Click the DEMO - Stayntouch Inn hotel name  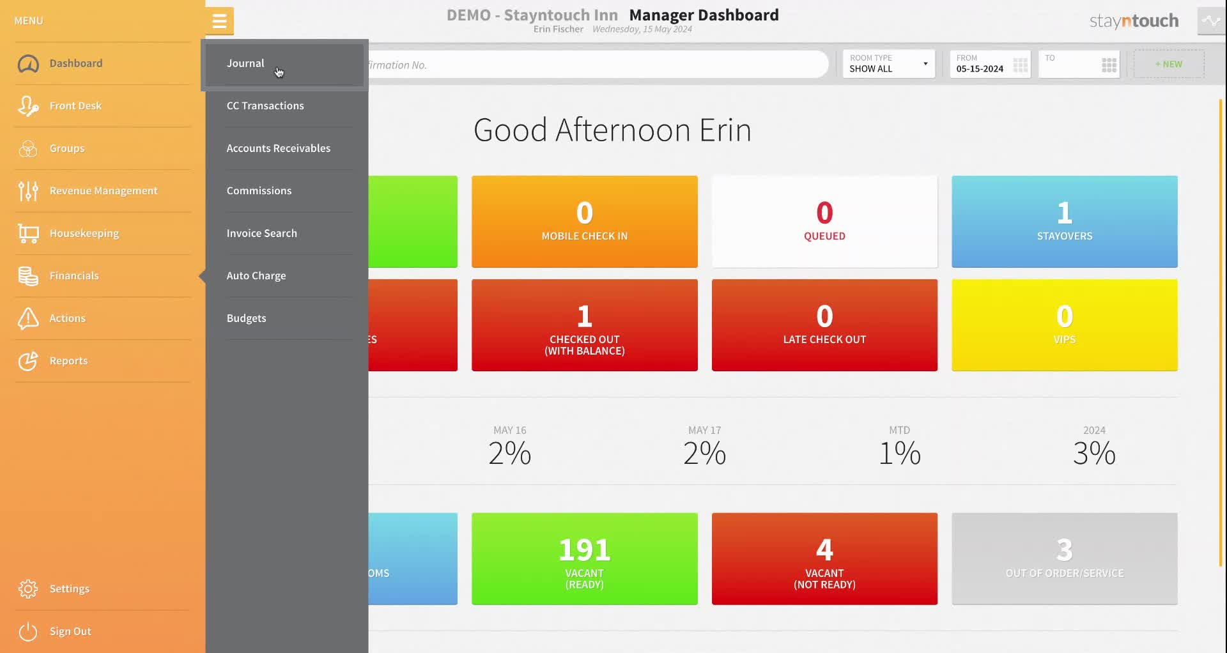pyautogui.click(x=532, y=15)
